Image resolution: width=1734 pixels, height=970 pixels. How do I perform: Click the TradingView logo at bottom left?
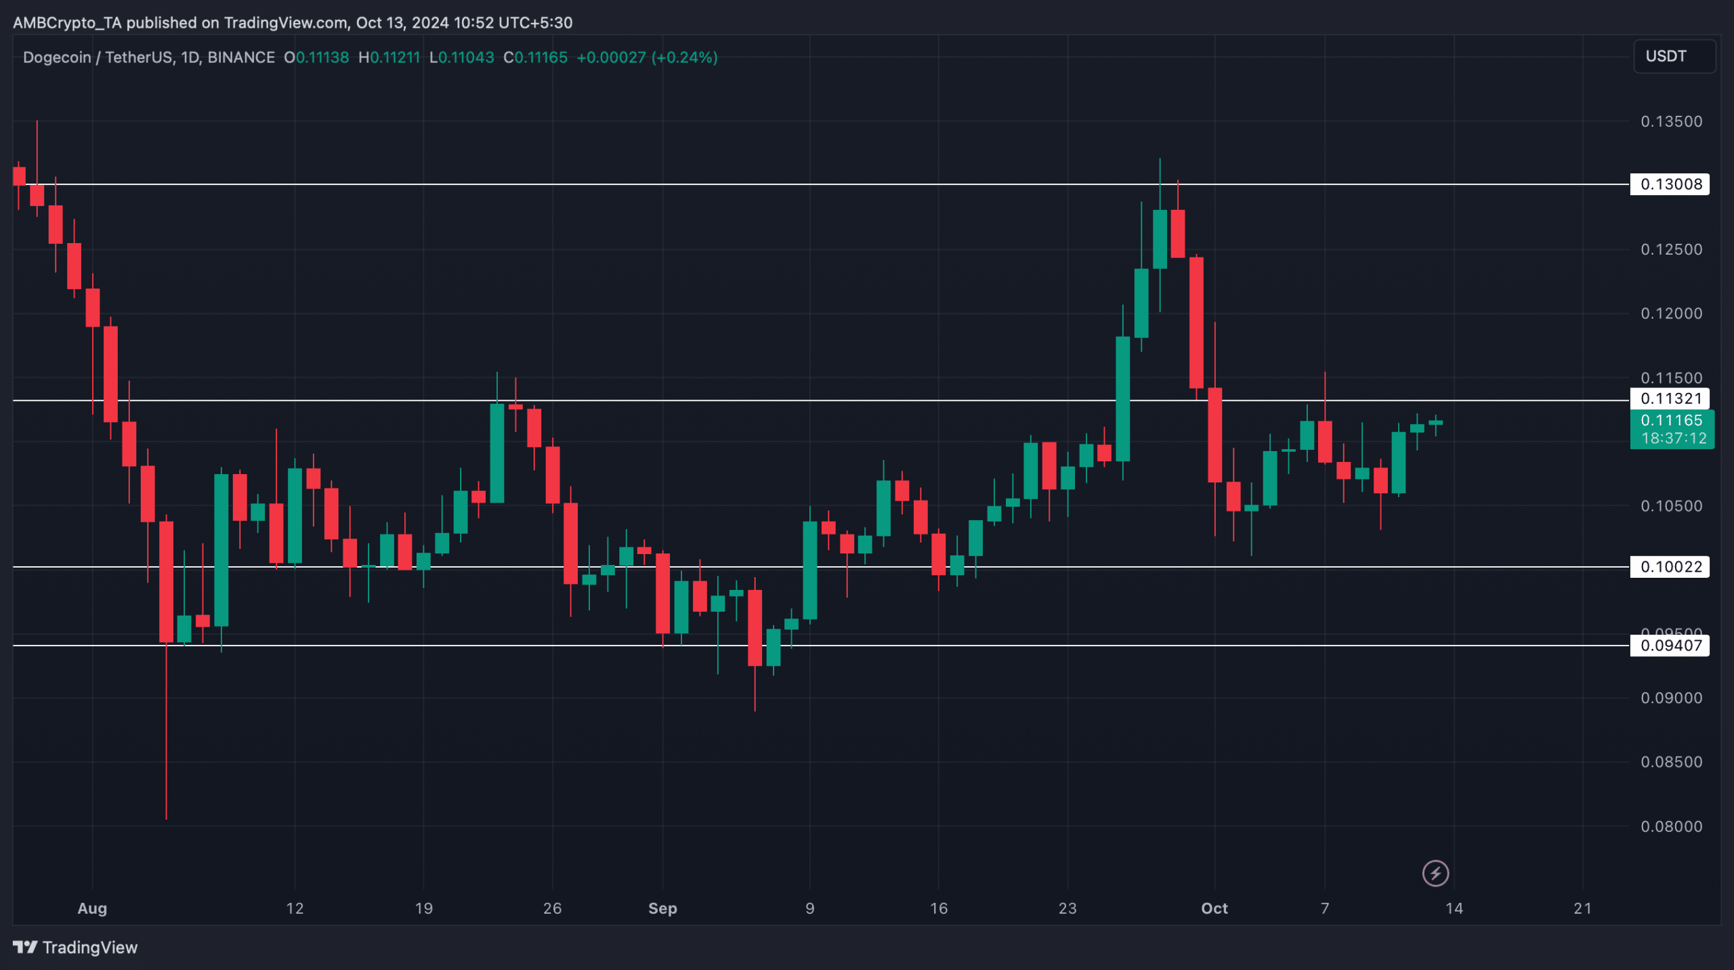click(75, 947)
